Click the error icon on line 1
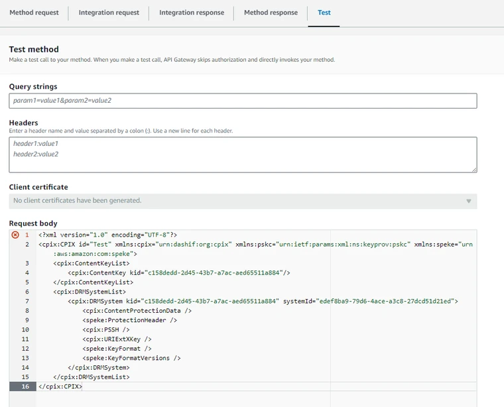This screenshot has height=407, width=504. [x=15, y=235]
